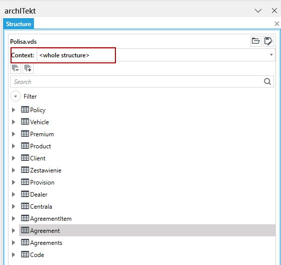
Task: Click the Code table icon
Action: [25, 254]
